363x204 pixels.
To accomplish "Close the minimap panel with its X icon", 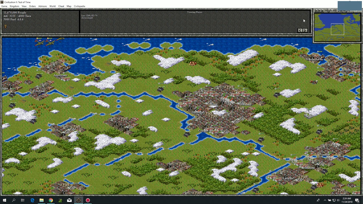I will [x=316, y=11].
